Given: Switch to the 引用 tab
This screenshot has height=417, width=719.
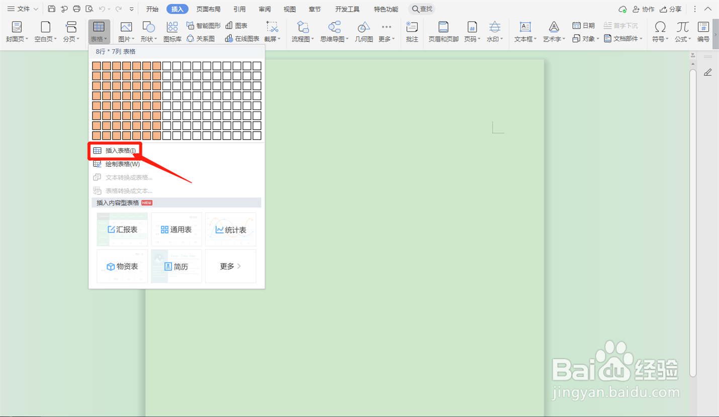Looking at the screenshot, I should [x=240, y=9].
